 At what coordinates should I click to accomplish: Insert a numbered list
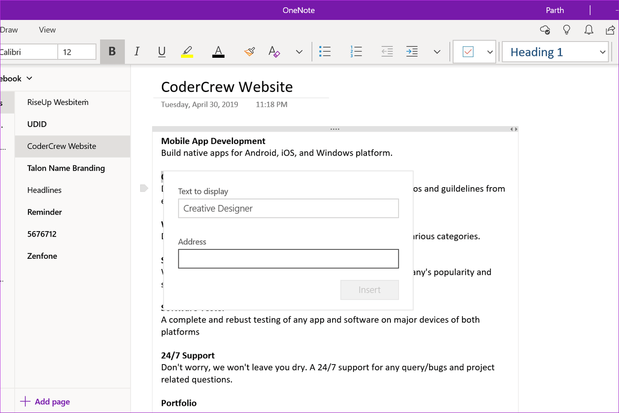tap(356, 52)
